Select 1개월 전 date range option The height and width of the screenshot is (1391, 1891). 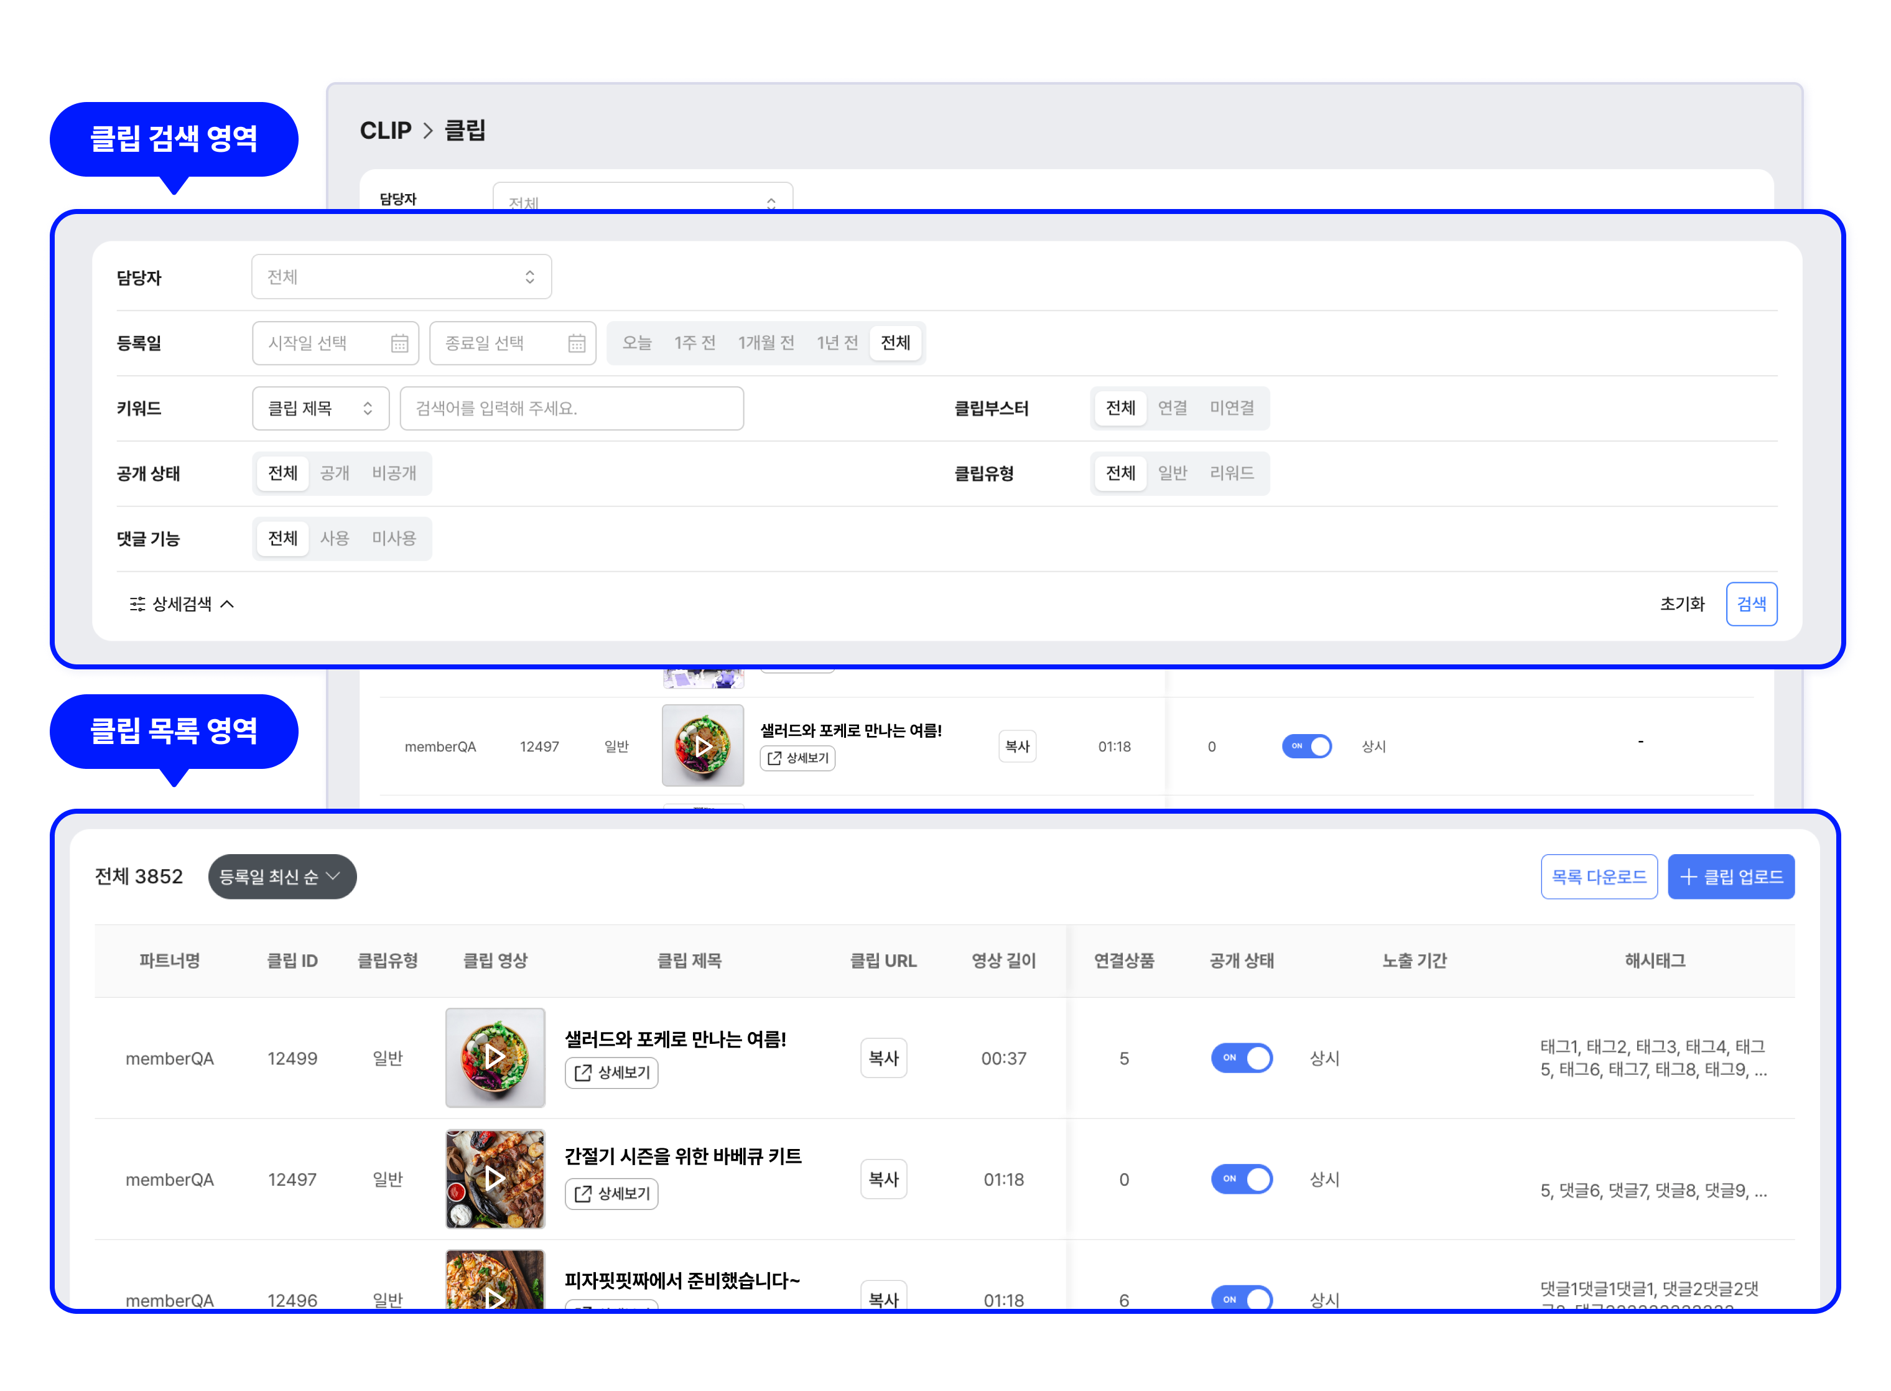pos(765,343)
